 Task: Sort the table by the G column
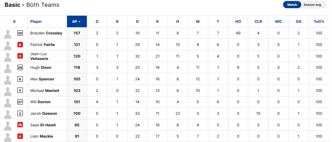(97, 21)
